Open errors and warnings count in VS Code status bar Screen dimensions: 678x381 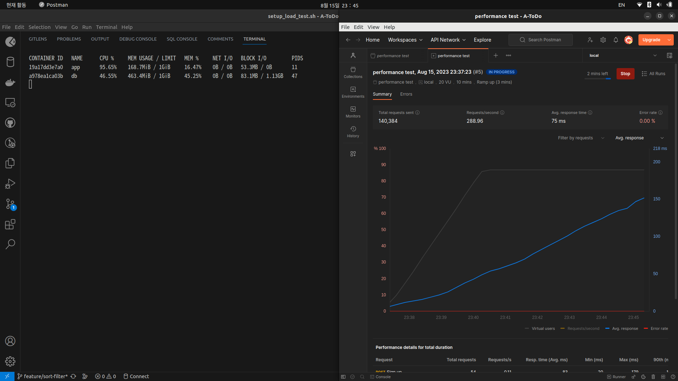[106, 376]
